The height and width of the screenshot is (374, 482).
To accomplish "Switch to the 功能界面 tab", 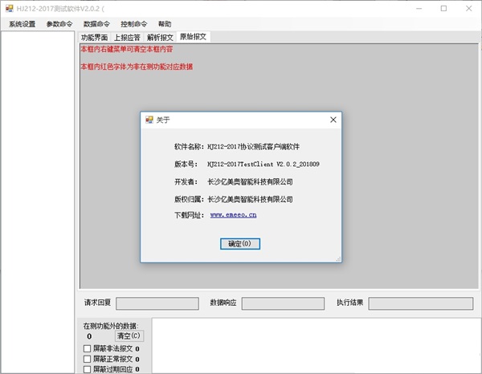I will pos(94,38).
